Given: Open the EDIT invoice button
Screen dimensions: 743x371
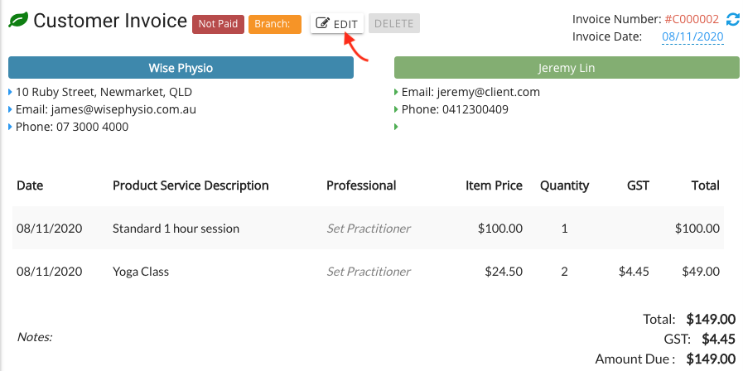Looking at the screenshot, I should pyautogui.click(x=337, y=23).
